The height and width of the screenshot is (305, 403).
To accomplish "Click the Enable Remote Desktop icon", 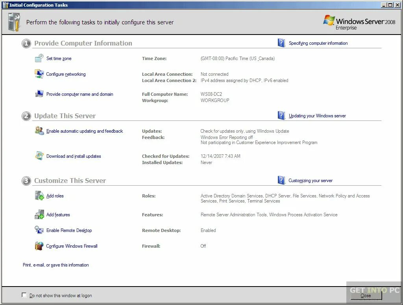I will [x=39, y=230].
